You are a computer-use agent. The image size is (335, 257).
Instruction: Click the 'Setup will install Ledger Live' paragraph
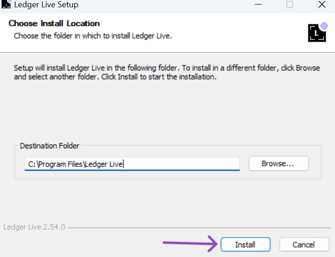click(167, 72)
